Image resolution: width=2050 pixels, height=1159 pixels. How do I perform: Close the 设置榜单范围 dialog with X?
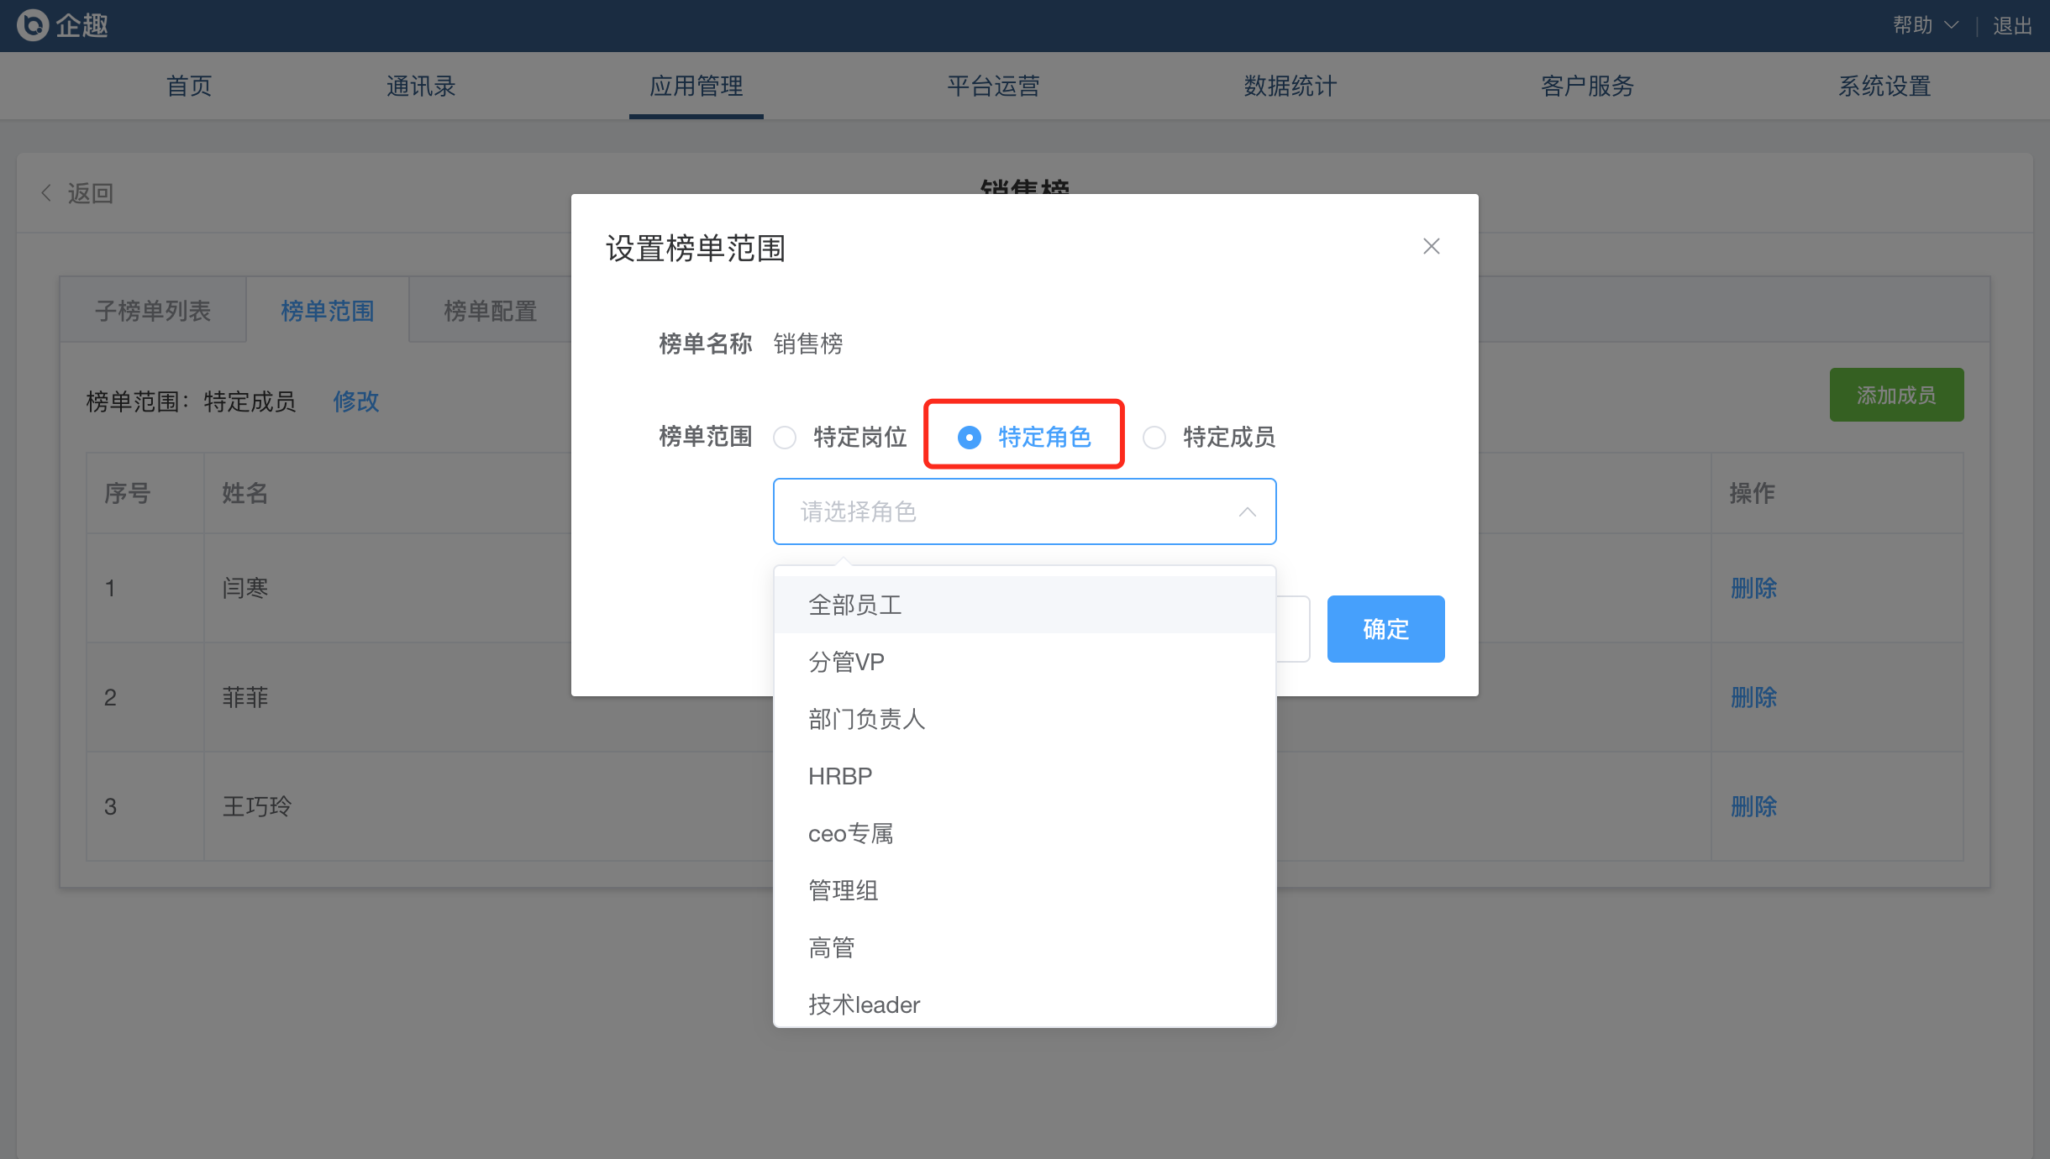pos(1431,246)
